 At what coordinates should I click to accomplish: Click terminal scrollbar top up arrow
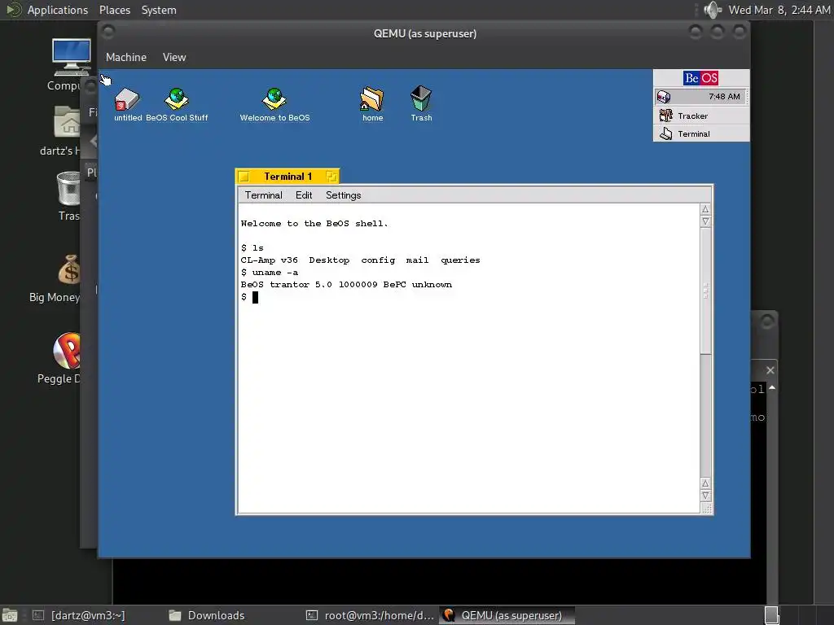coord(705,209)
